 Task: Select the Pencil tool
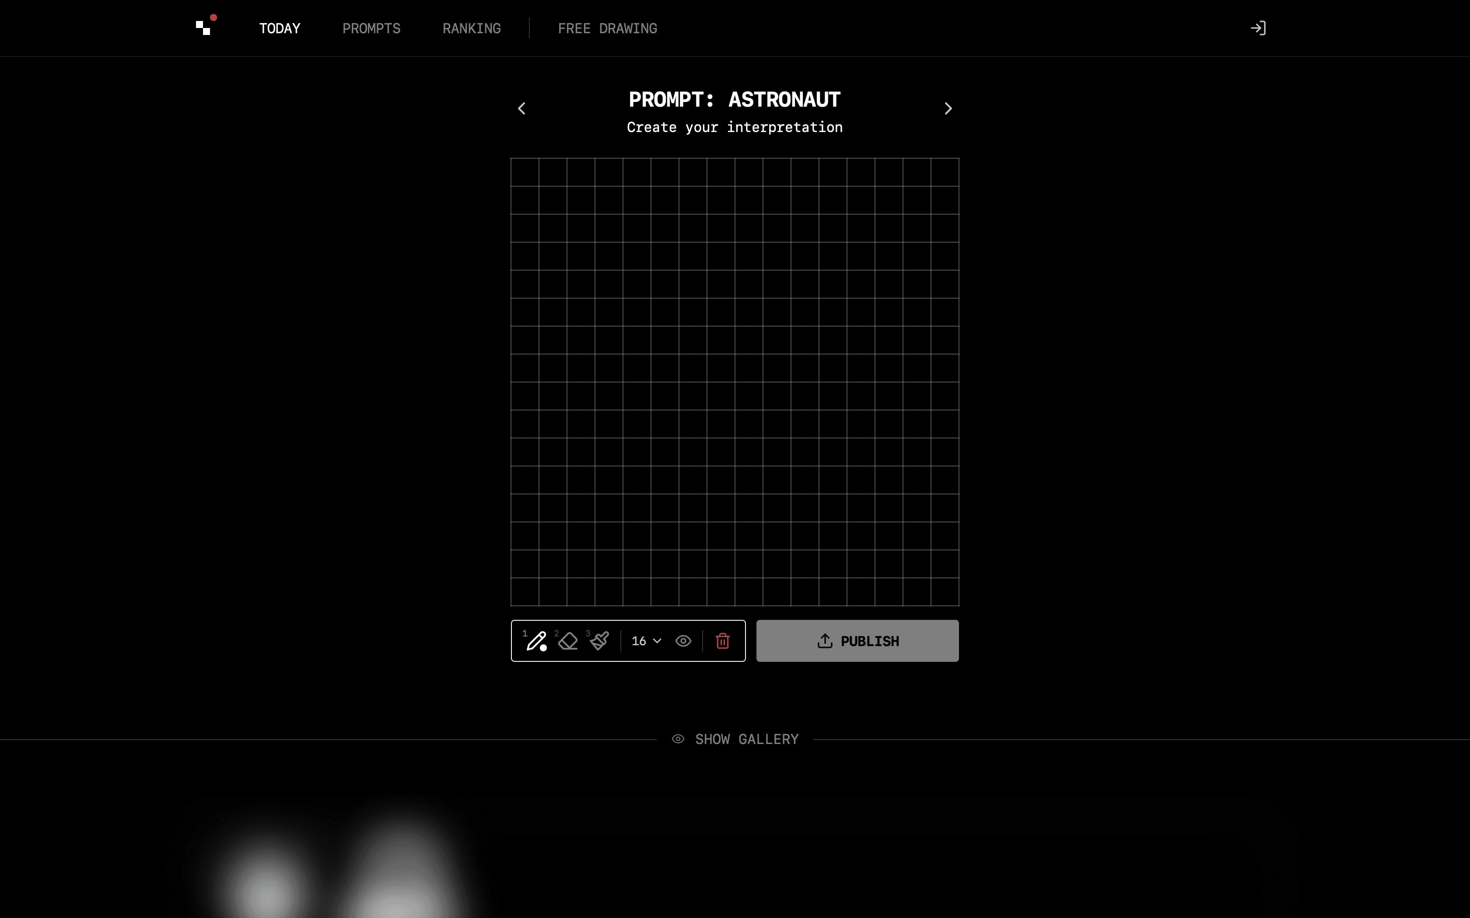(x=536, y=641)
